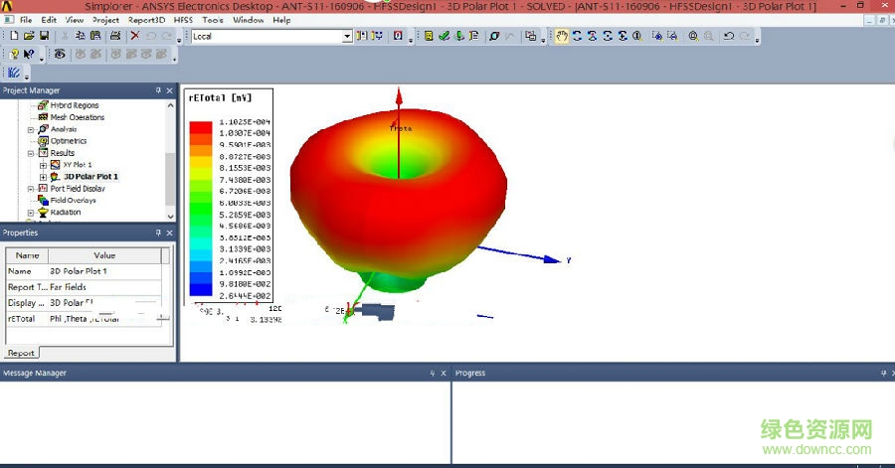Click the red X delete icon
Screen dimensions: 895x468
(x=133, y=37)
